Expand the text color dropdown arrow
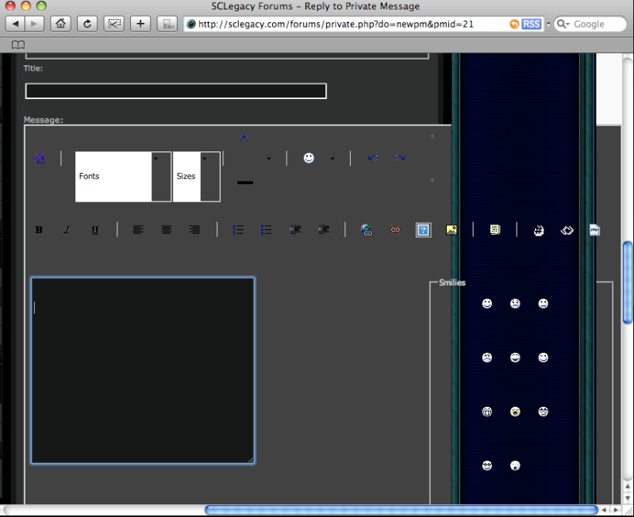Viewport: 634px width, 517px height. [269, 159]
